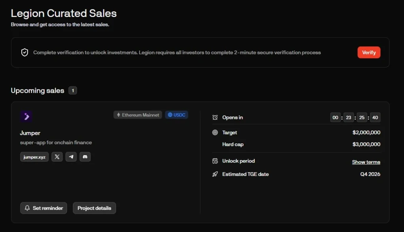The image size is (404, 232).
Task: Click the target icon next to Target
Action: [x=215, y=132]
